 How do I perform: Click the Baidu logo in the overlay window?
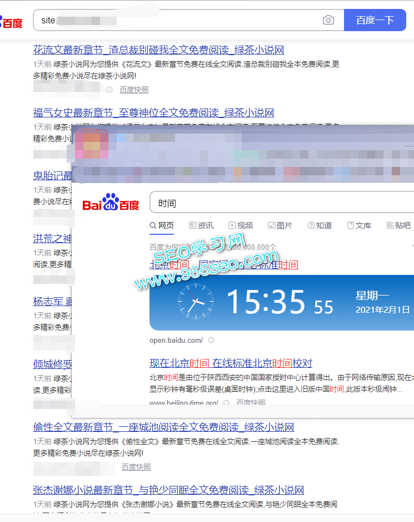pos(111,203)
